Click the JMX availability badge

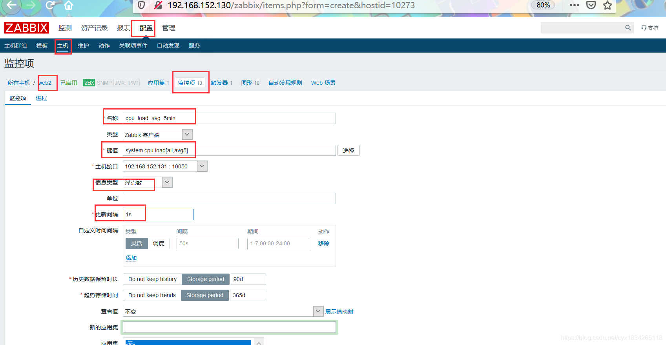click(120, 83)
